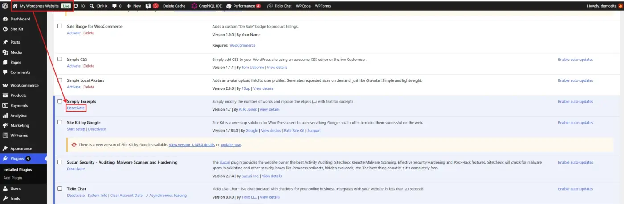This screenshot has height=204, width=624.
Task: Open WPForms in the admin bar
Action: [323, 6]
